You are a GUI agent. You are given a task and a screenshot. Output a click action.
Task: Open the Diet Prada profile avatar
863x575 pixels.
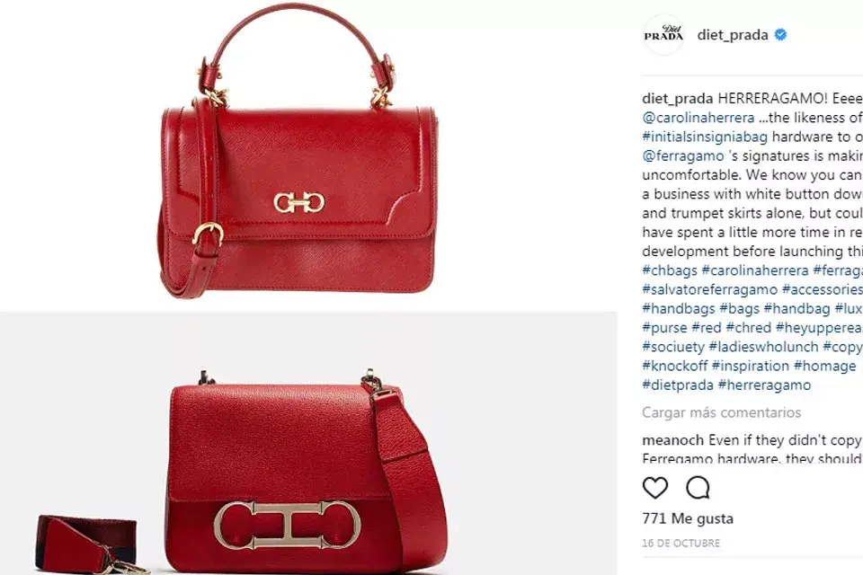click(663, 35)
